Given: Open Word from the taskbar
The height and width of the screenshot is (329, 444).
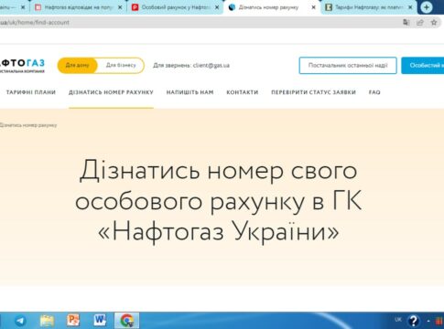Looking at the screenshot, I should pyautogui.click(x=100, y=321).
